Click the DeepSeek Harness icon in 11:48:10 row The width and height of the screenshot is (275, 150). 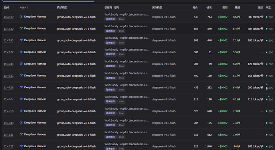[x=21, y=28]
